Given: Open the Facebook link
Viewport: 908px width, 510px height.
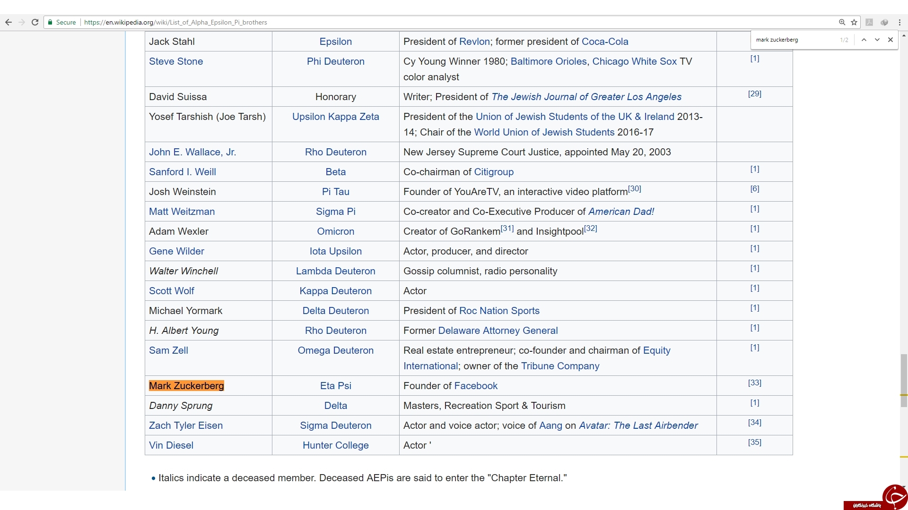Looking at the screenshot, I should [476, 386].
